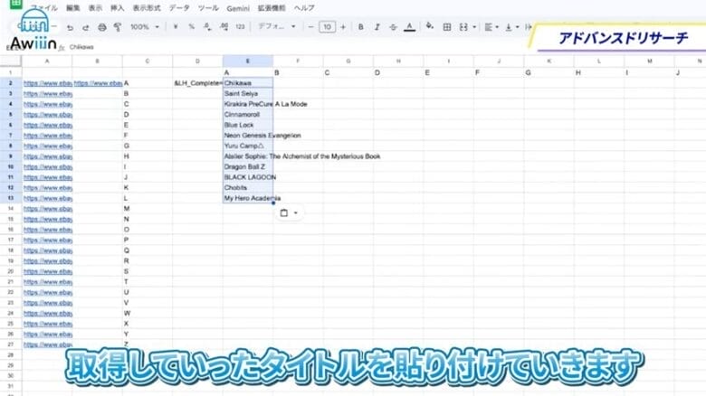706x396 pixels.
Task: Select the cell containing Saint Seiya
Action: click(x=248, y=94)
